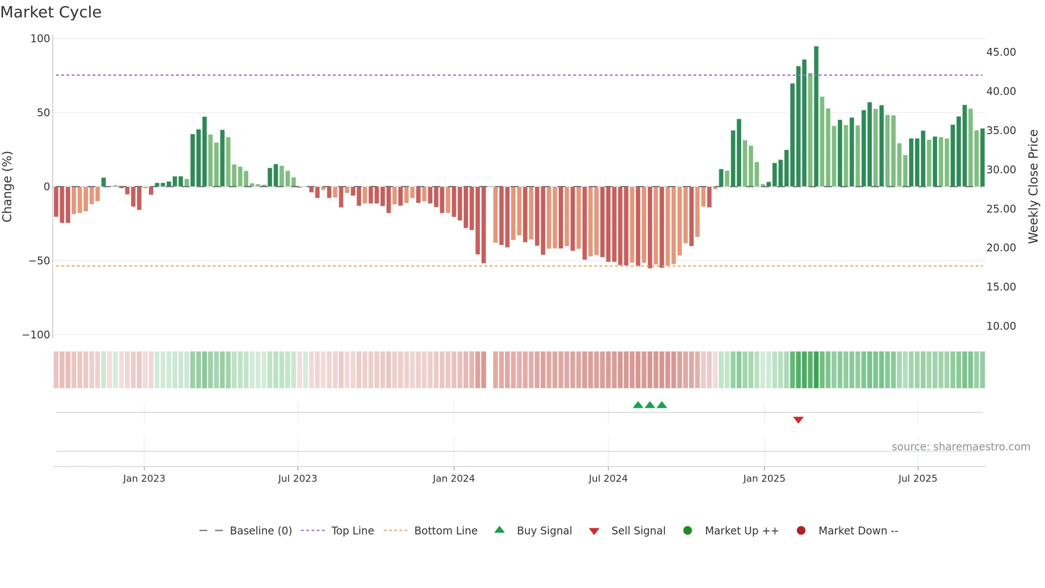
Task: Click the 45.00 price axis label
Action: click(x=1001, y=52)
